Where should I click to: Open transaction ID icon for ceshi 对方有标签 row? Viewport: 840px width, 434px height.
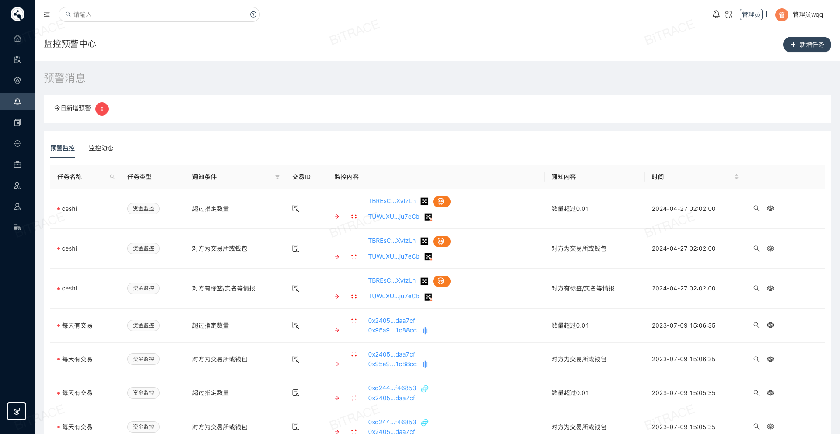(296, 288)
